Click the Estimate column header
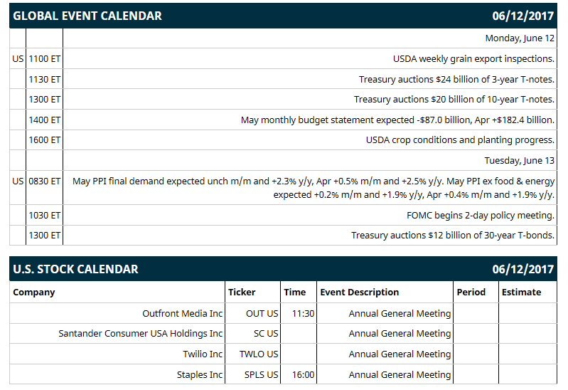The width and height of the screenshot is (568, 390). tap(521, 292)
